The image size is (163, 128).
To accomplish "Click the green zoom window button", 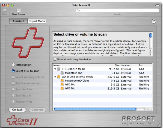I will coord(12,5).
